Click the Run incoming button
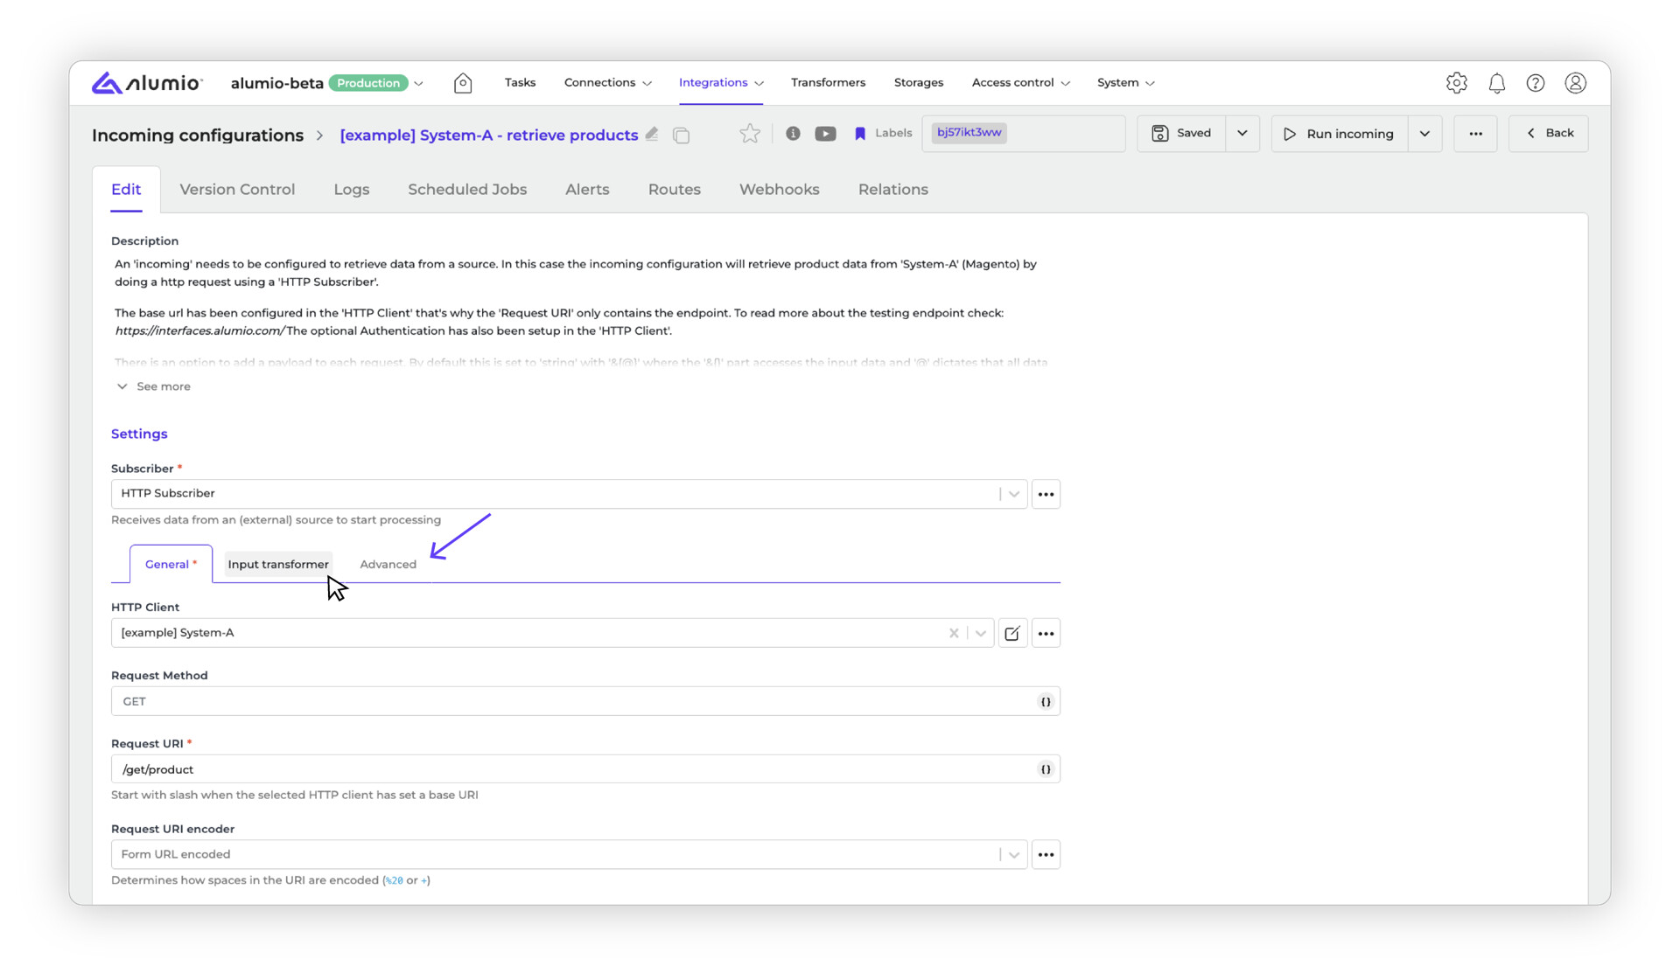The height and width of the screenshot is (966, 1680). pos(1340,134)
